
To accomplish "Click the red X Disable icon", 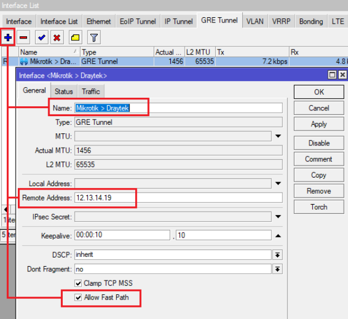I will 57,38.
